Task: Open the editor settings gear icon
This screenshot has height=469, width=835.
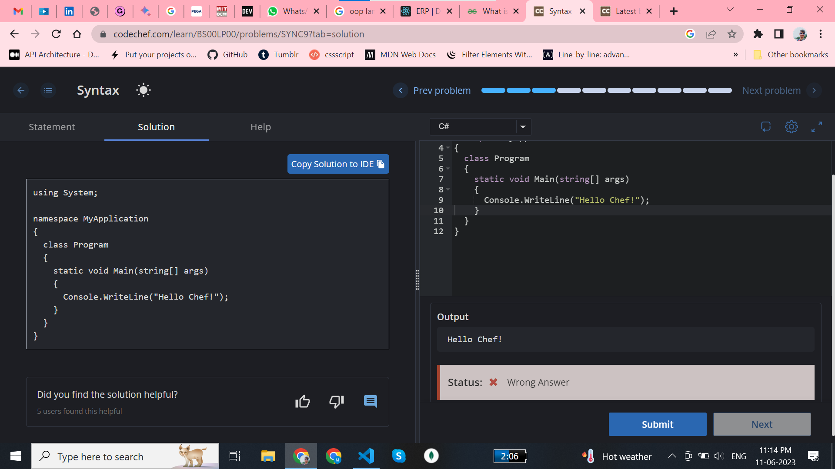Action: [791, 127]
